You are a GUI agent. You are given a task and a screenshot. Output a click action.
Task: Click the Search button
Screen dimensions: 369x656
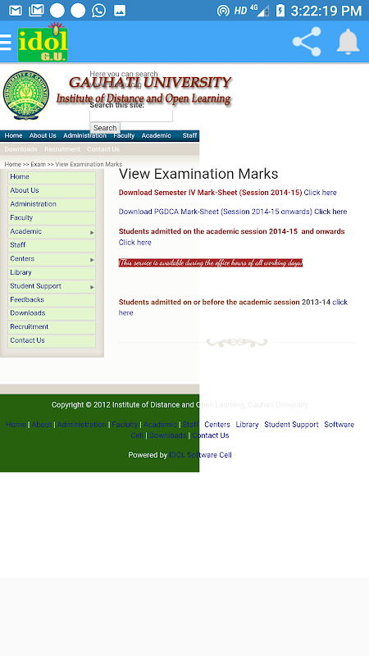click(x=105, y=128)
